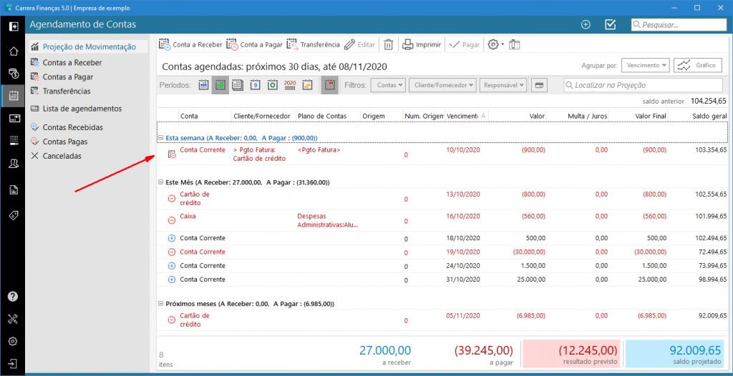Click the tag icon in left sidebar
This screenshot has height=376, width=733.
point(13,215)
